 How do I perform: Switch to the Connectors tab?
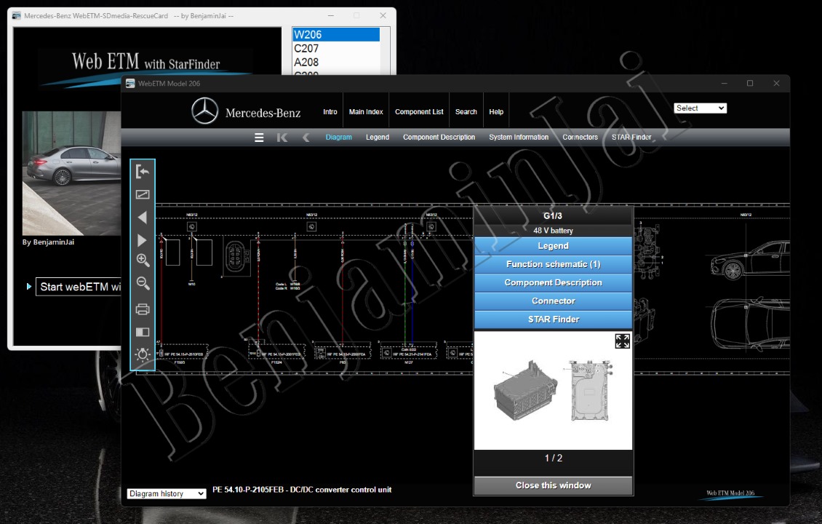click(580, 137)
